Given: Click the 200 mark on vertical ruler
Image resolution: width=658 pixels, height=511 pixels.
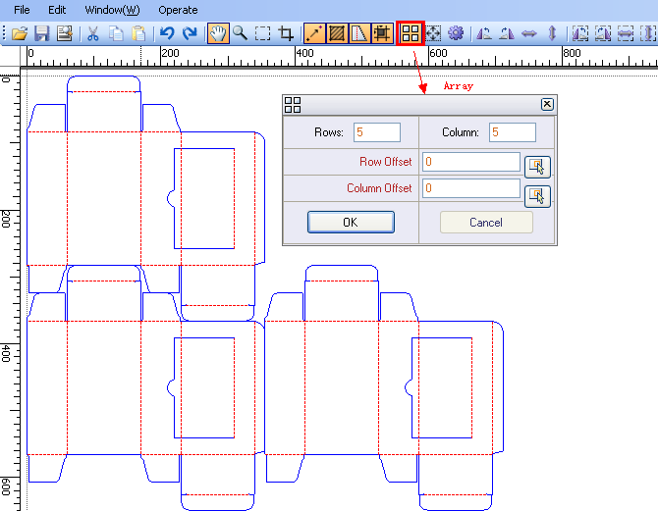Looking at the screenshot, I should (x=6, y=220).
